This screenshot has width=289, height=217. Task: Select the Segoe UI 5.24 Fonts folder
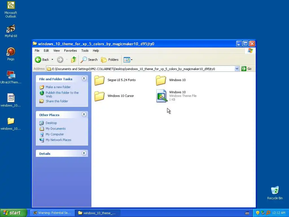[115, 80]
